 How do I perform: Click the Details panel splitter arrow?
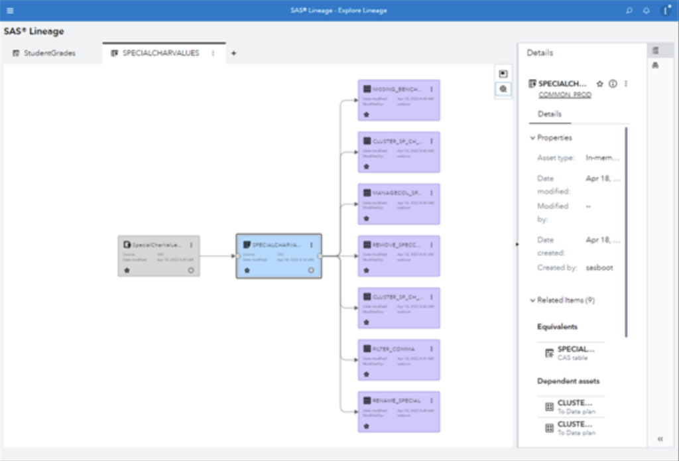[517, 244]
